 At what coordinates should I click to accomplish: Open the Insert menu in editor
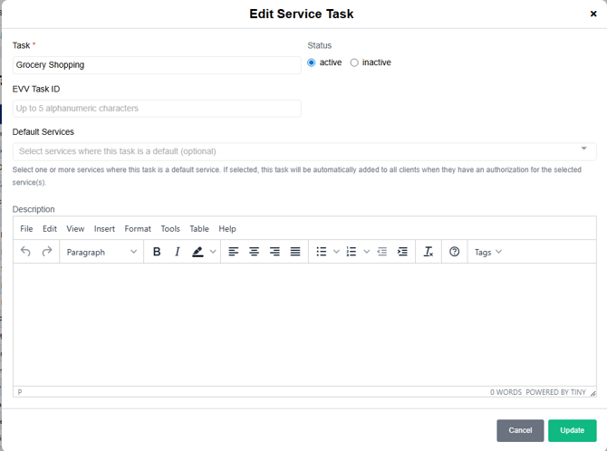(104, 229)
